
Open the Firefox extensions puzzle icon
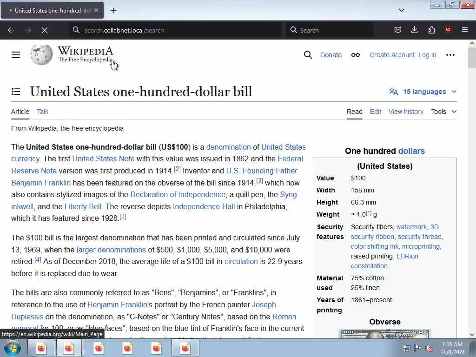pyautogui.click(x=431, y=30)
